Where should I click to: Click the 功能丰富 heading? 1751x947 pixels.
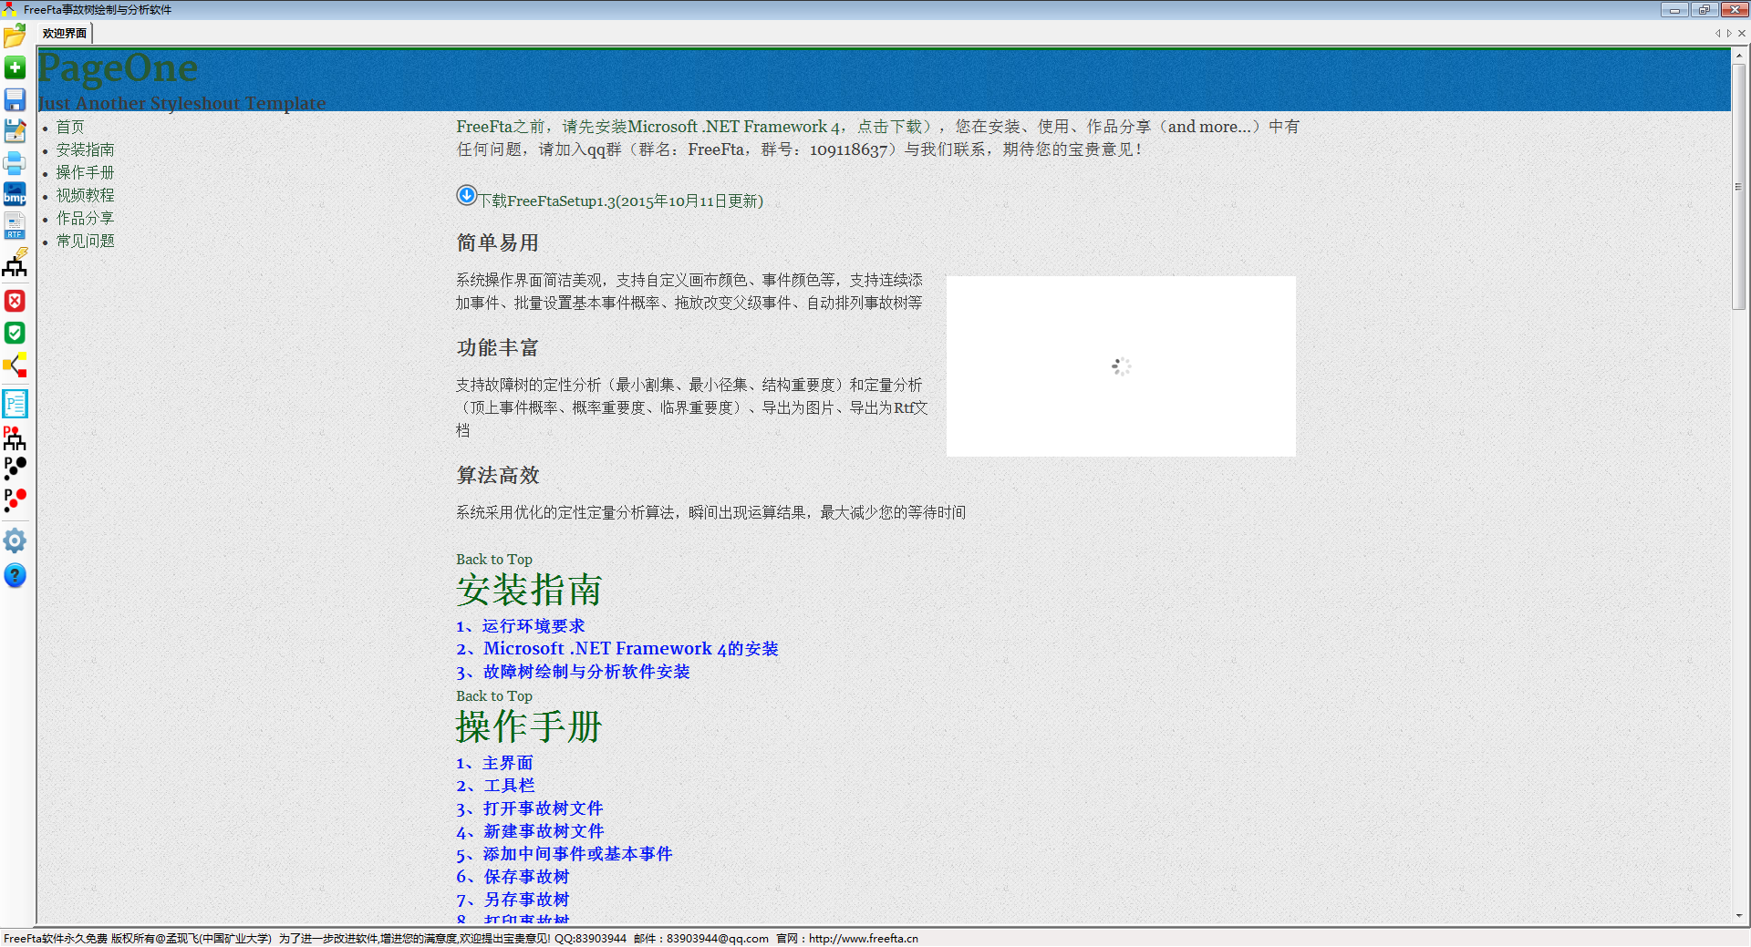[498, 348]
